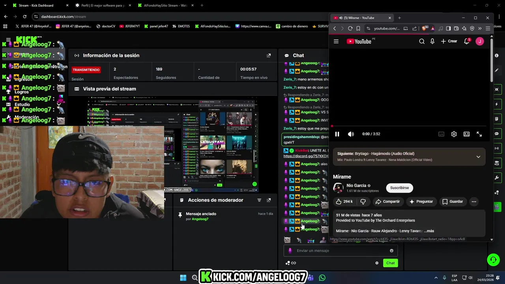Open Brave playlist music note icon
Image resolution: width=505 pixels, height=284 pixels.
[x=441, y=28]
